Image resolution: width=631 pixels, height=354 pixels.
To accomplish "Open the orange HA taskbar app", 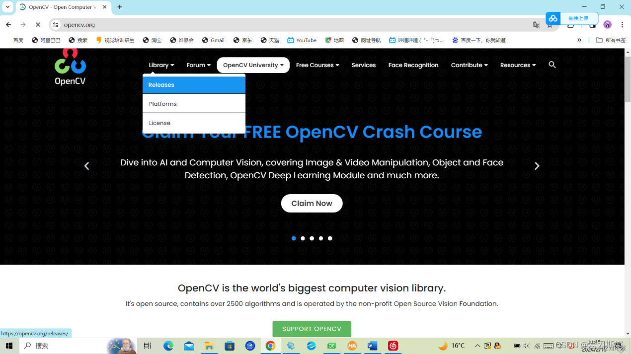I will 352,346.
